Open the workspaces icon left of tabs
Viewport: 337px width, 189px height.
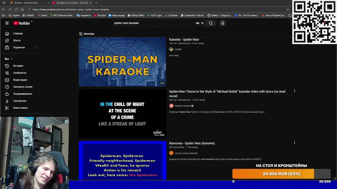(x=4, y=3)
